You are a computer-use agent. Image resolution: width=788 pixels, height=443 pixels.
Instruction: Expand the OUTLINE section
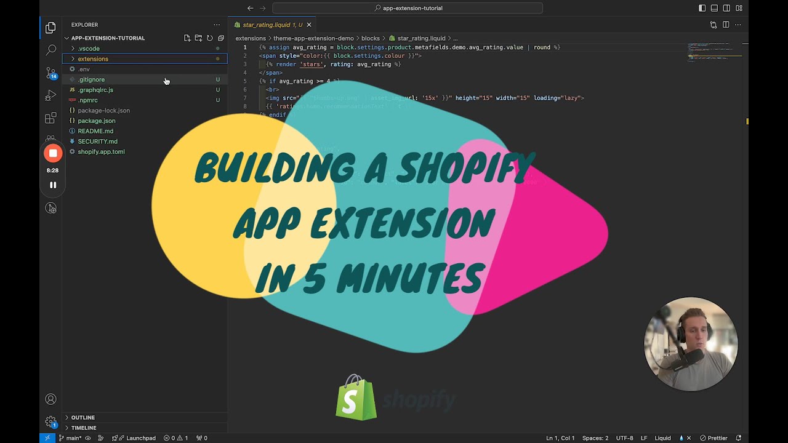[x=145, y=418]
